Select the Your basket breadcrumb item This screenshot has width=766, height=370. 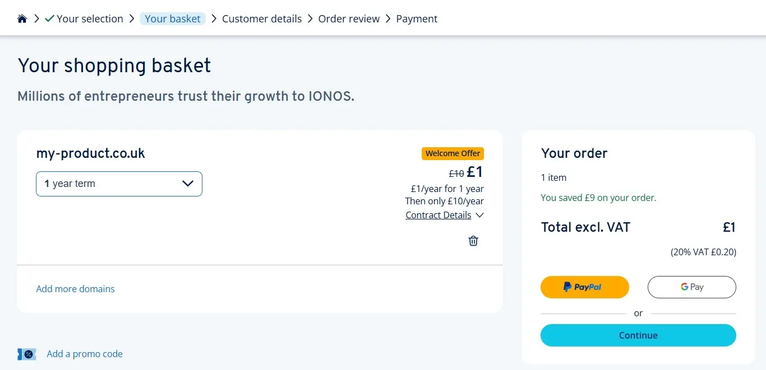pyautogui.click(x=173, y=18)
